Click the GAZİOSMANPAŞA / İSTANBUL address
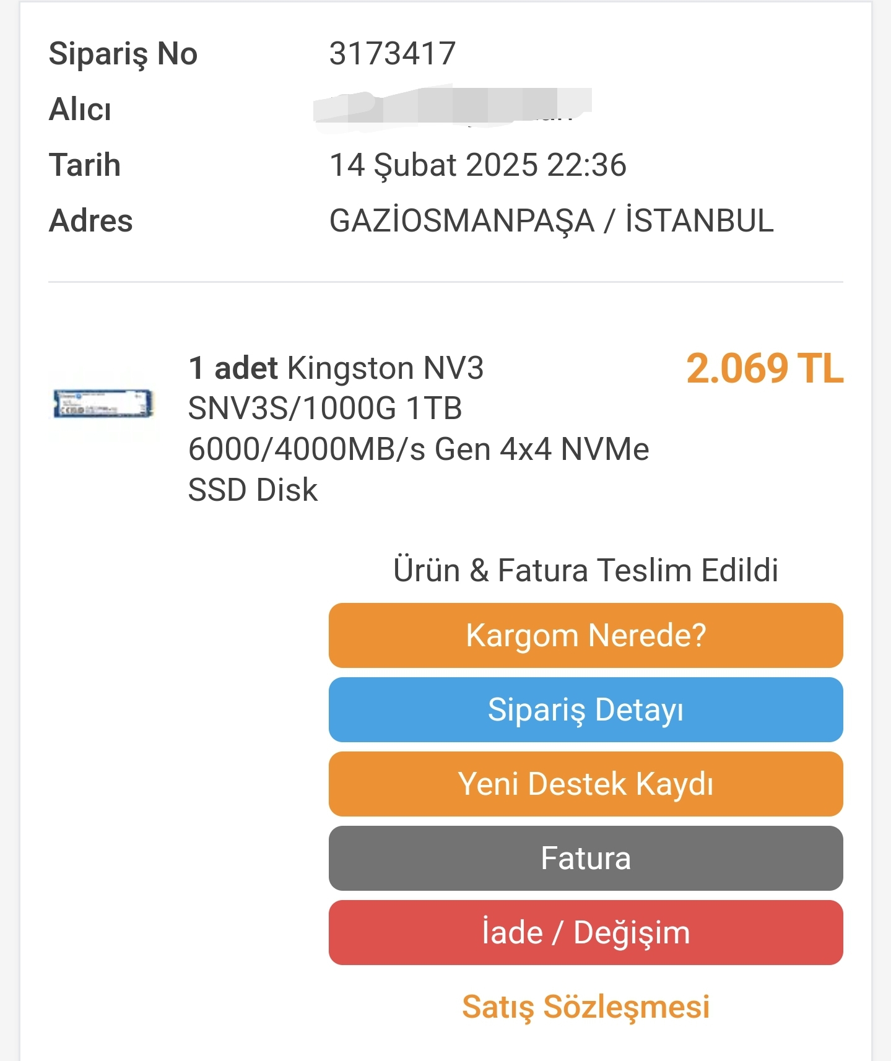891x1061 pixels. coord(551,221)
